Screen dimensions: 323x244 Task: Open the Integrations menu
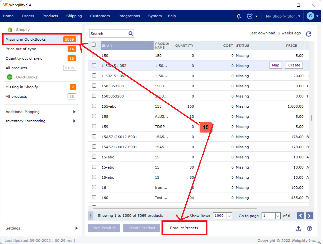click(129, 16)
